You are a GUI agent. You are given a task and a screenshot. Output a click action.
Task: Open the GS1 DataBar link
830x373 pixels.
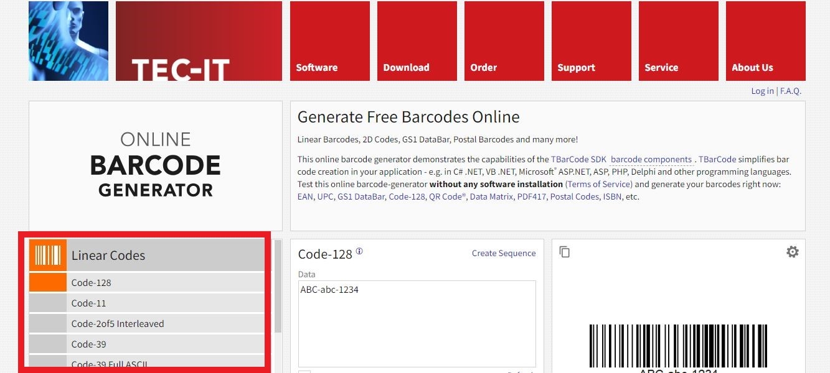pyautogui.click(x=361, y=196)
